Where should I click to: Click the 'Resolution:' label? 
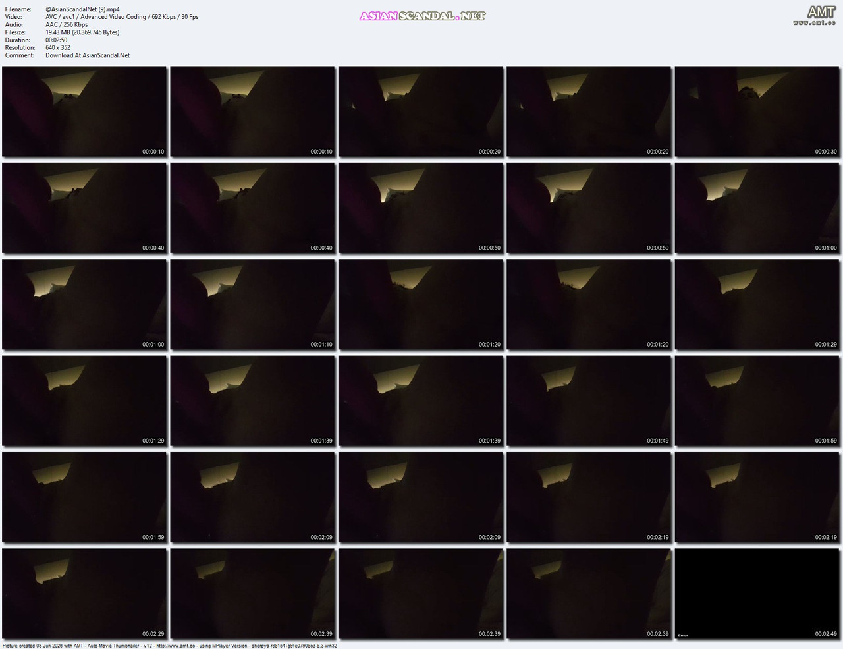[20, 48]
